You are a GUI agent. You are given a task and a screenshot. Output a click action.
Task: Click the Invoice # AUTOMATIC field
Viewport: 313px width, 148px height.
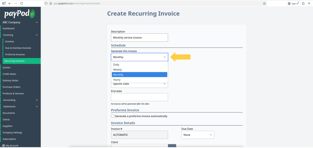click(x=140, y=135)
